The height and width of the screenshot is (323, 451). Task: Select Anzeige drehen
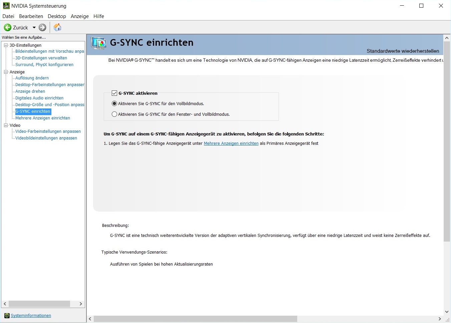[x=30, y=91]
